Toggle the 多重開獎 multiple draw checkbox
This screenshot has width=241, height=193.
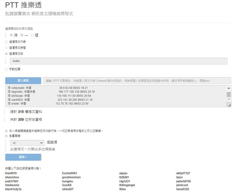pyautogui.click(x=6, y=136)
